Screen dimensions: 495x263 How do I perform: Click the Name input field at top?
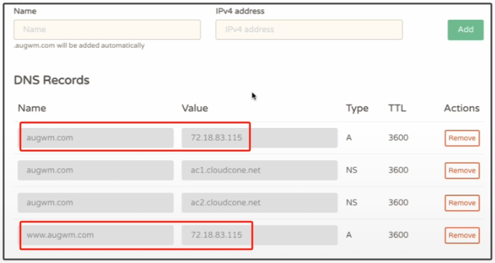click(107, 29)
